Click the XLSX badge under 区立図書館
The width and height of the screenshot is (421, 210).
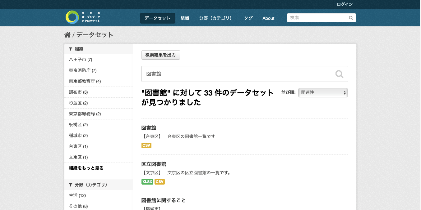click(147, 182)
